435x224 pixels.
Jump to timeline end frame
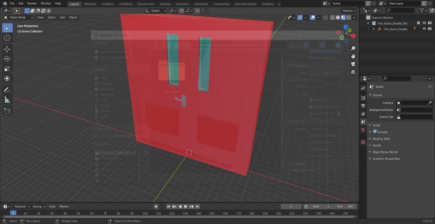(x=197, y=207)
